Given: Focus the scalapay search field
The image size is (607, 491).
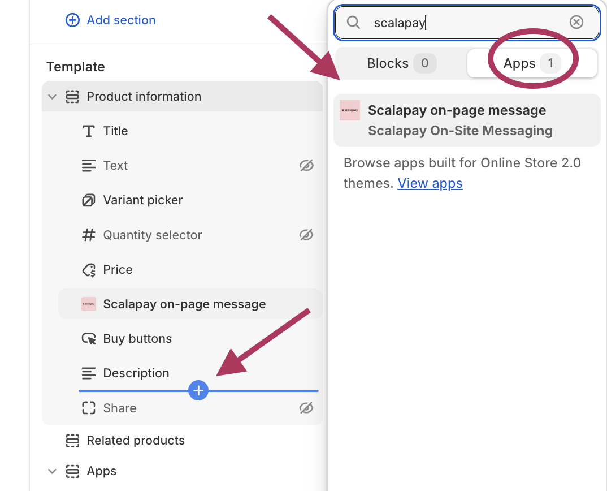Looking at the screenshot, I should point(467,23).
